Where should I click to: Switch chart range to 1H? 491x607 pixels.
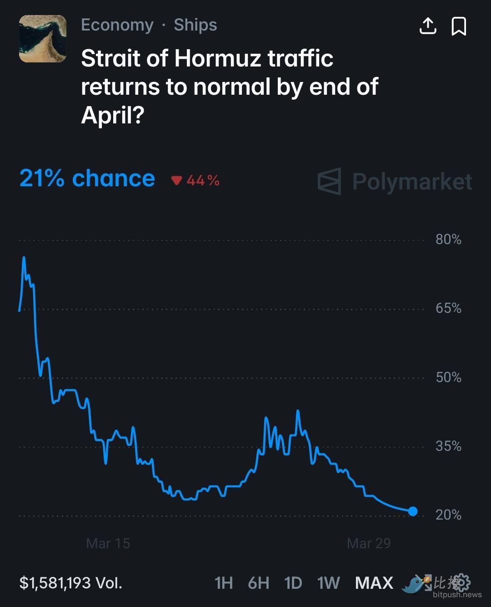(x=223, y=583)
